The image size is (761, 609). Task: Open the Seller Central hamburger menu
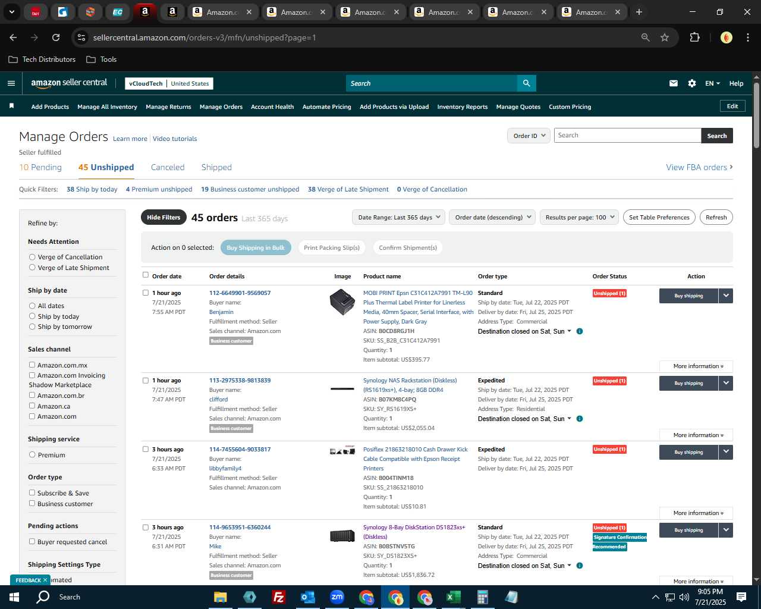tap(11, 83)
